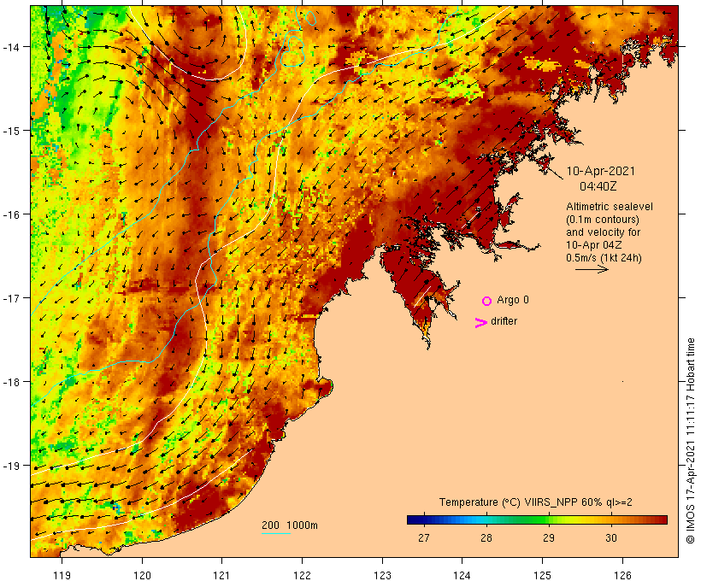Click the 'and velocity for' text line

pos(603,232)
